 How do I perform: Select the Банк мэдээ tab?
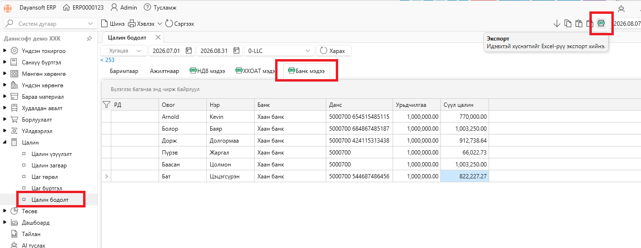[306, 71]
